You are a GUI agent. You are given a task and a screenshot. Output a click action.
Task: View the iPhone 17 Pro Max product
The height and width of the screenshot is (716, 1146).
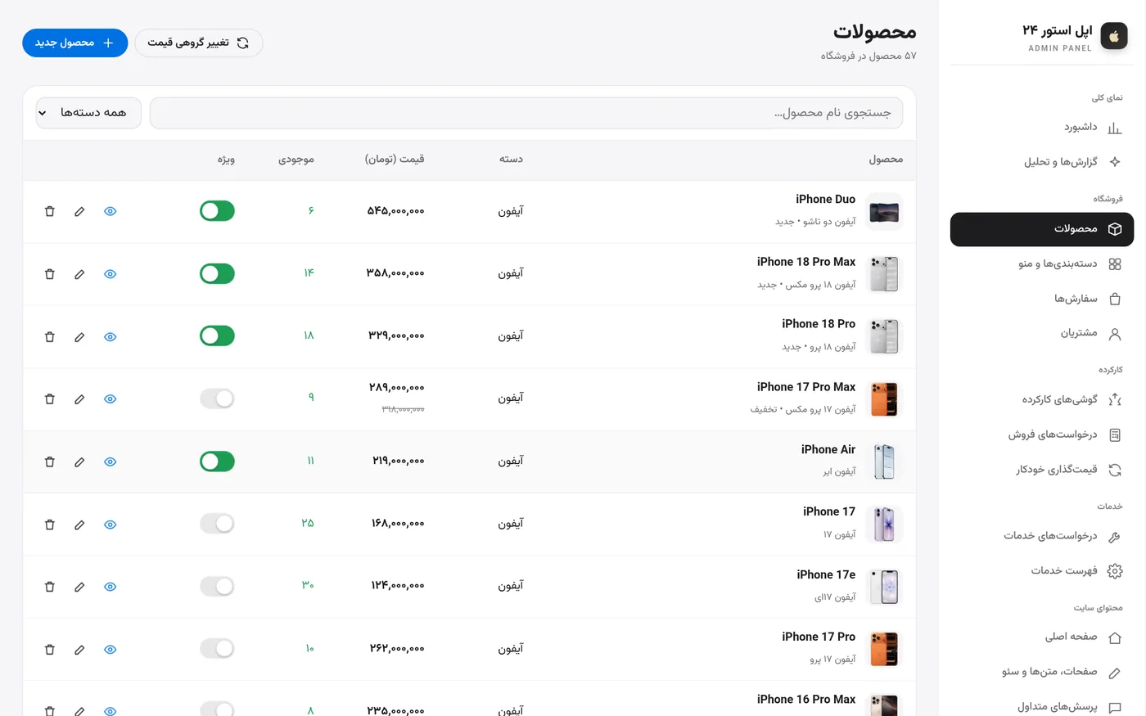coord(111,399)
